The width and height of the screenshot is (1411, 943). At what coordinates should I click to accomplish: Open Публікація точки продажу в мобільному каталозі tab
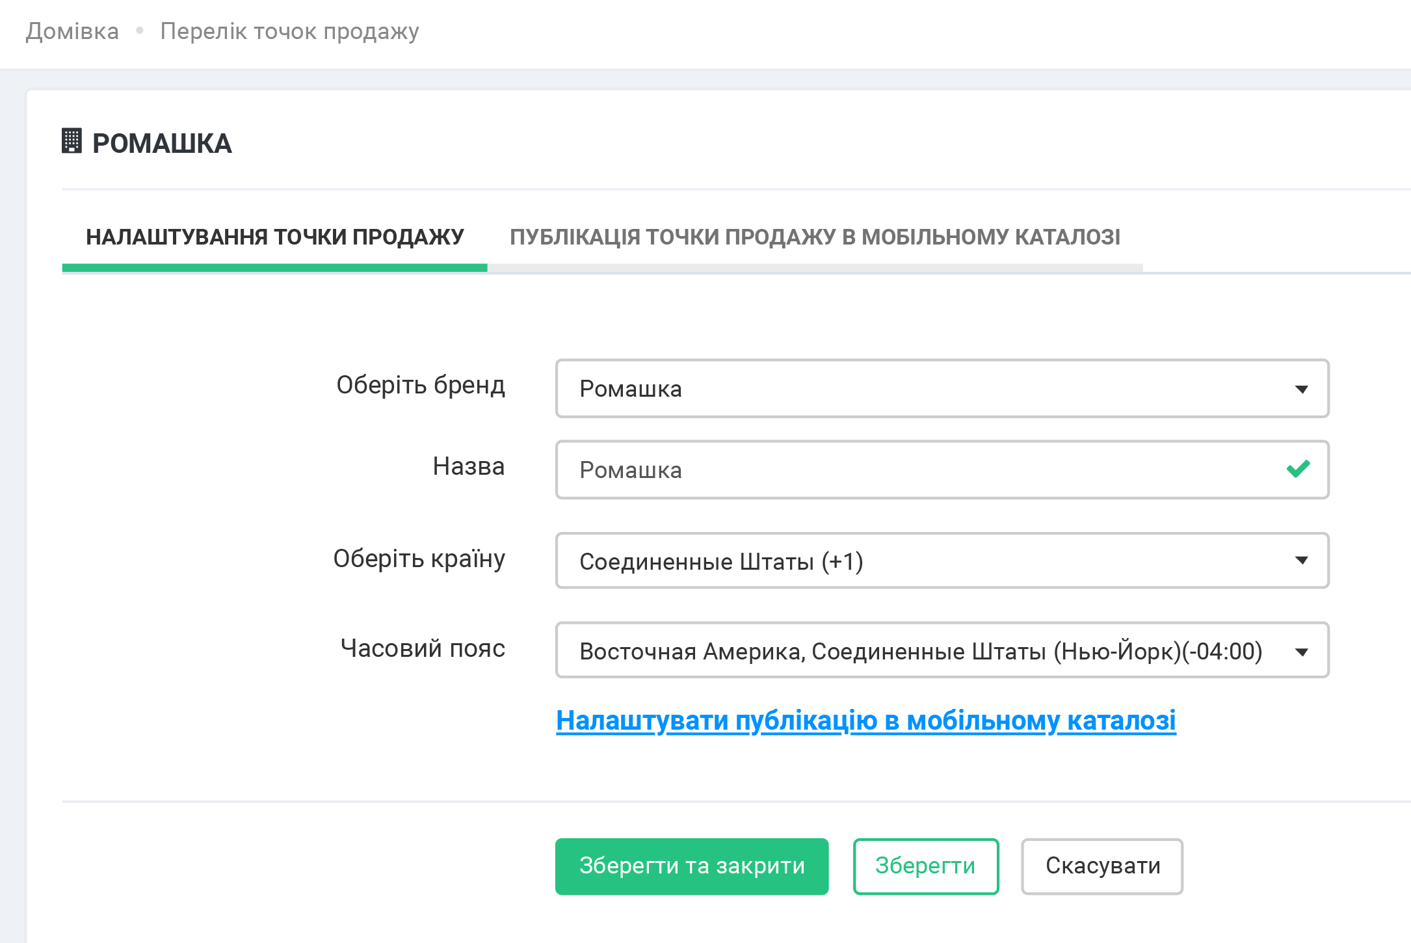pos(815,237)
